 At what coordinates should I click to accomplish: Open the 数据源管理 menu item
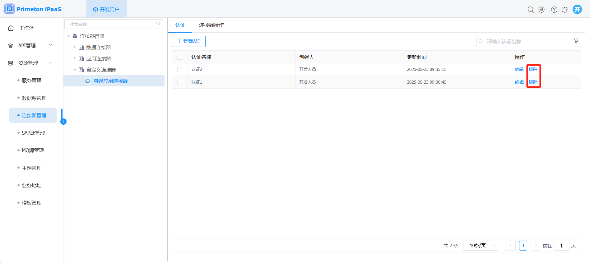coord(34,98)
